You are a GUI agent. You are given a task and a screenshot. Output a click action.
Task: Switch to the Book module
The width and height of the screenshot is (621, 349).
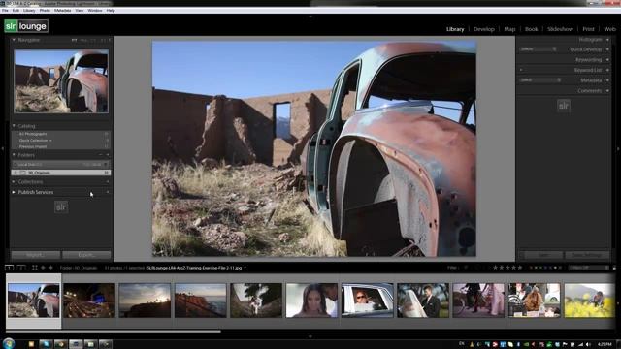click(531, 29)
